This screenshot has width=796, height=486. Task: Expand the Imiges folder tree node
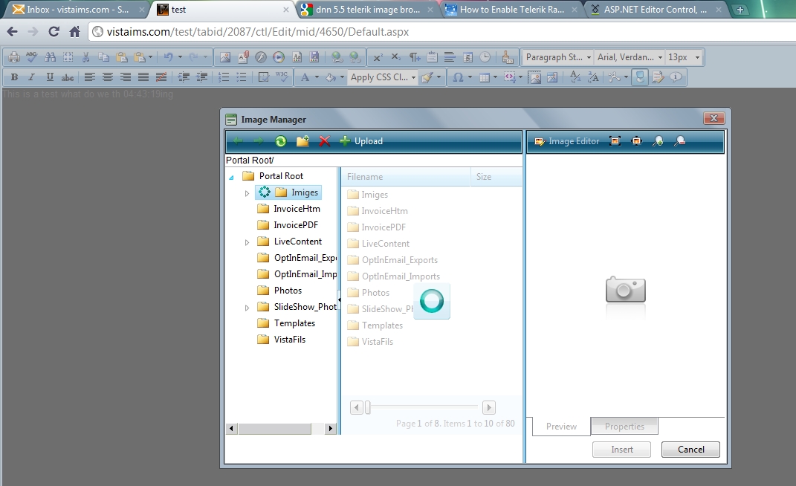pyautogui.click(x=247, y=193)
